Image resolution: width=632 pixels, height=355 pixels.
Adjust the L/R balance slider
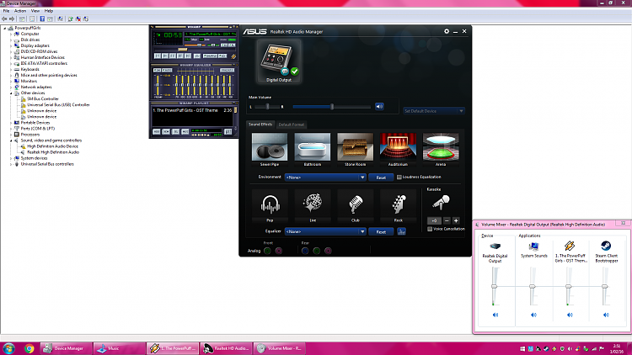tap(267, 107)
